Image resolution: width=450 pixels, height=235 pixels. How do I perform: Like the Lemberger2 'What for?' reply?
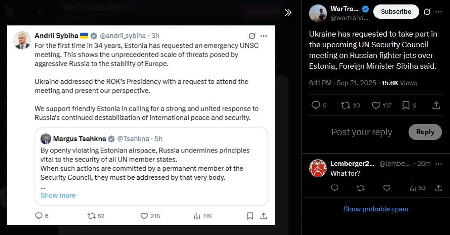click(x=387, y=188)
